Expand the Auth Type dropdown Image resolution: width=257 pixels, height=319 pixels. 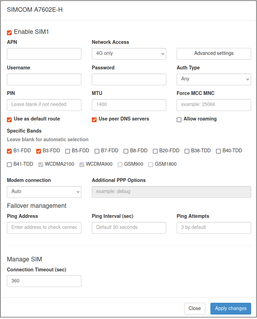[214, 79]
